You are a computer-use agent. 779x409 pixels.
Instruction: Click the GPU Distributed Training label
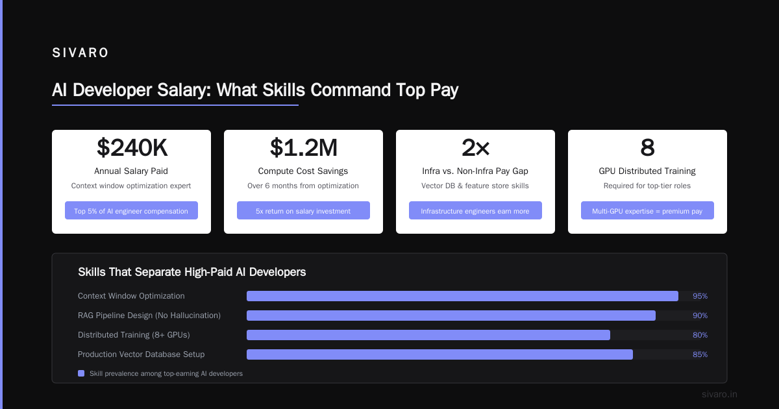[x=647, y=171]
